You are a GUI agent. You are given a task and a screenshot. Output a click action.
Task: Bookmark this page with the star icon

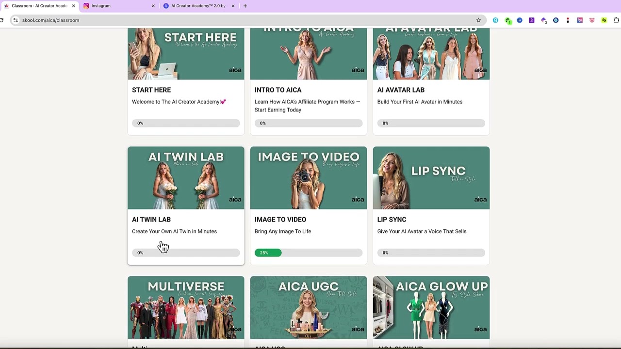coord(478,20)
